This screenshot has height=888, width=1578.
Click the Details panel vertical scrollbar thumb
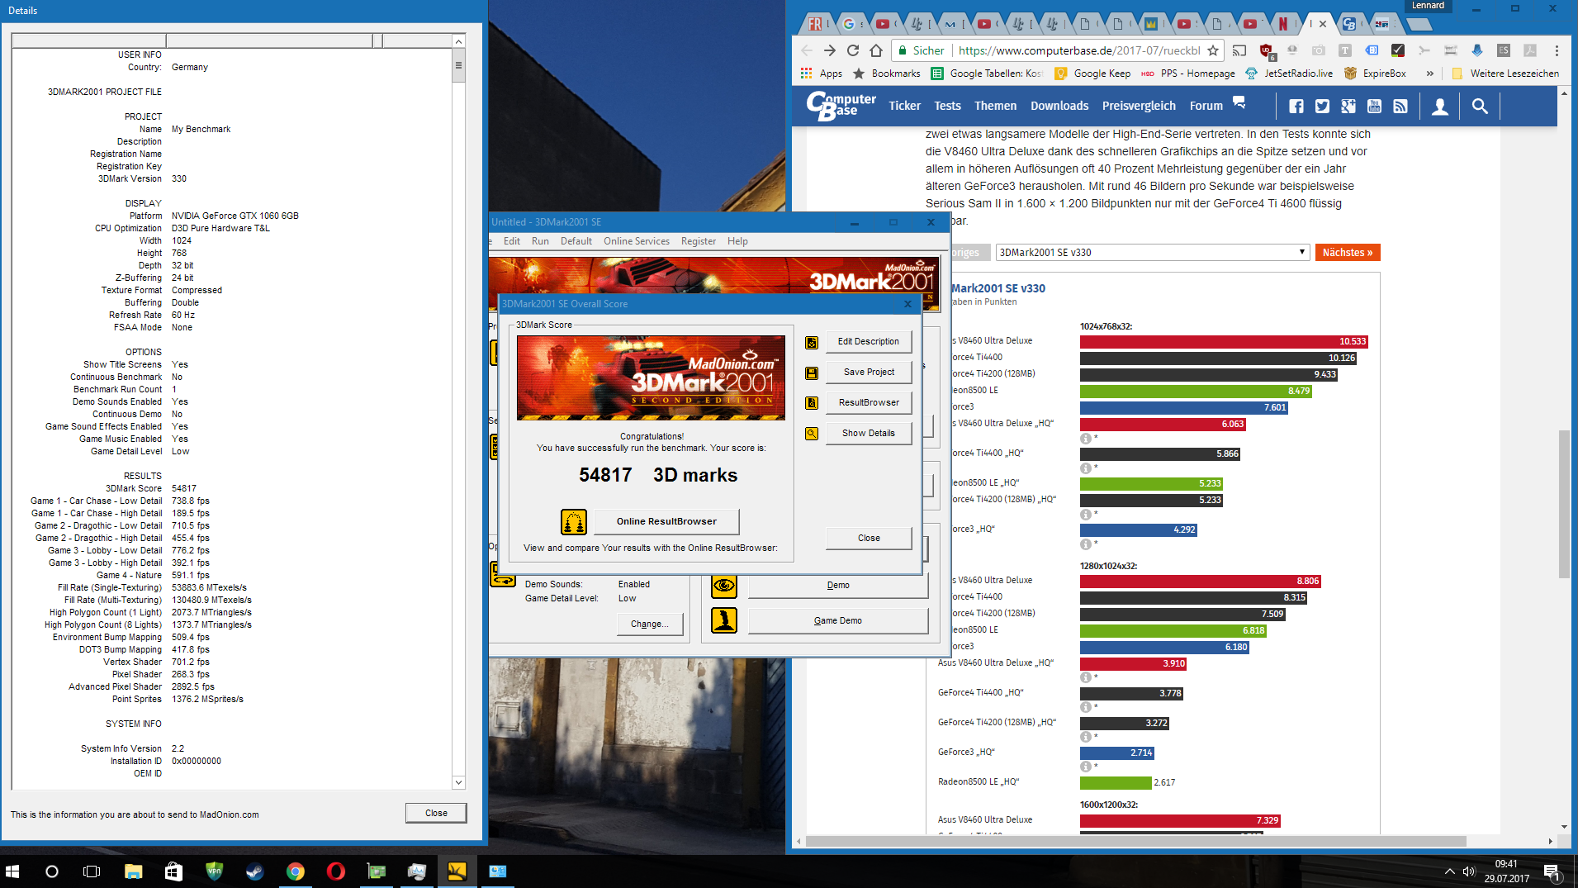pyautogui.click(x=458, y=66)
